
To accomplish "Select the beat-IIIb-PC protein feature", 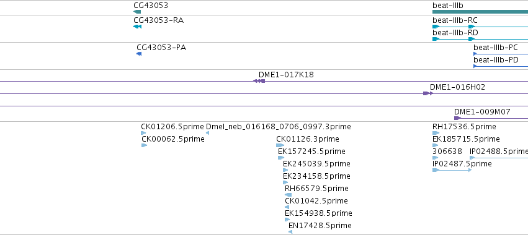I will point(501,54).
